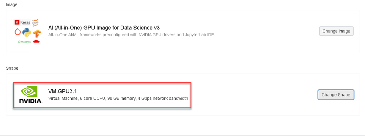The height and width of the screenshot is (136, 365).
Task: Click the red Oracle cloud icon
Action: [36, 41]
